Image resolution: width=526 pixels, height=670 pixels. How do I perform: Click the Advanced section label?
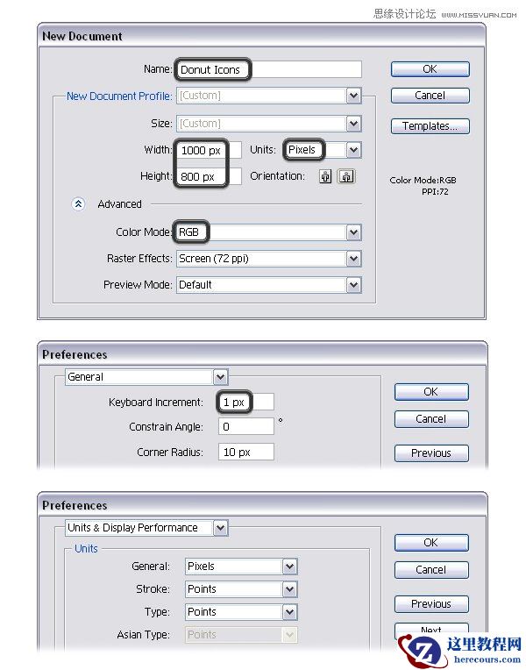tap(119, 204)
